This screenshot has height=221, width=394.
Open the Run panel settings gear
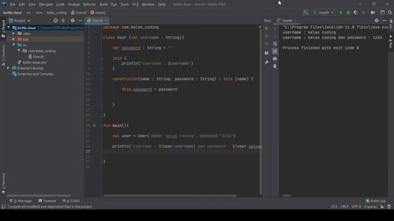coord(376,20)
